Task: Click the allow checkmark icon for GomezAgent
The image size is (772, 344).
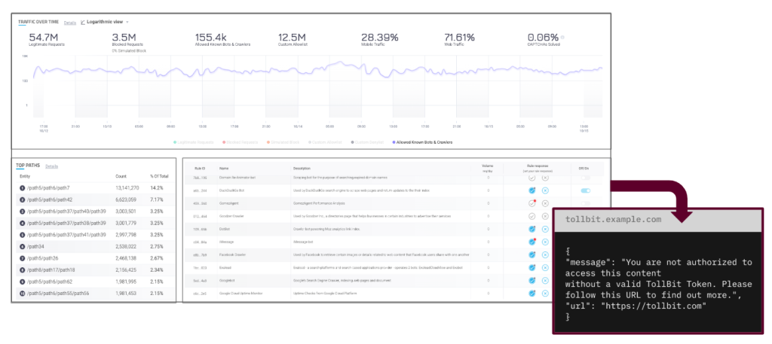Action: click(x=532, y=203)
